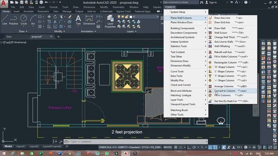The width and height of the screenshot is (278, 156).
Task: Click the Customization icon in status bar
Action: [x=275, y=147]
